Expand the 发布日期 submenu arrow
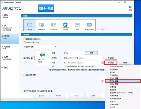The width and height of the screenshot is (141, 109). 139,90
